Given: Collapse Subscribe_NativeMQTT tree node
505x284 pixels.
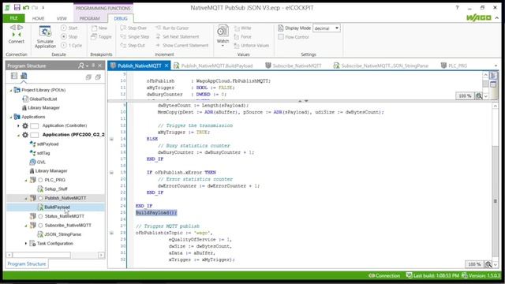Looking at the screenshot, I should click(26, 226).
